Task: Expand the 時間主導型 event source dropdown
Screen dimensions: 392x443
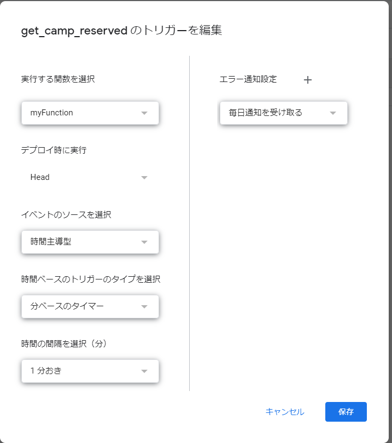Action: pos(90,242)
